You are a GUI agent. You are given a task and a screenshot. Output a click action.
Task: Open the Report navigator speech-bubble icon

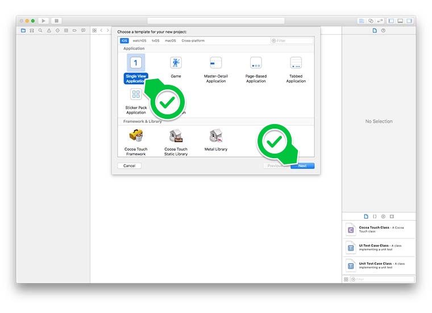coord(83,30)
